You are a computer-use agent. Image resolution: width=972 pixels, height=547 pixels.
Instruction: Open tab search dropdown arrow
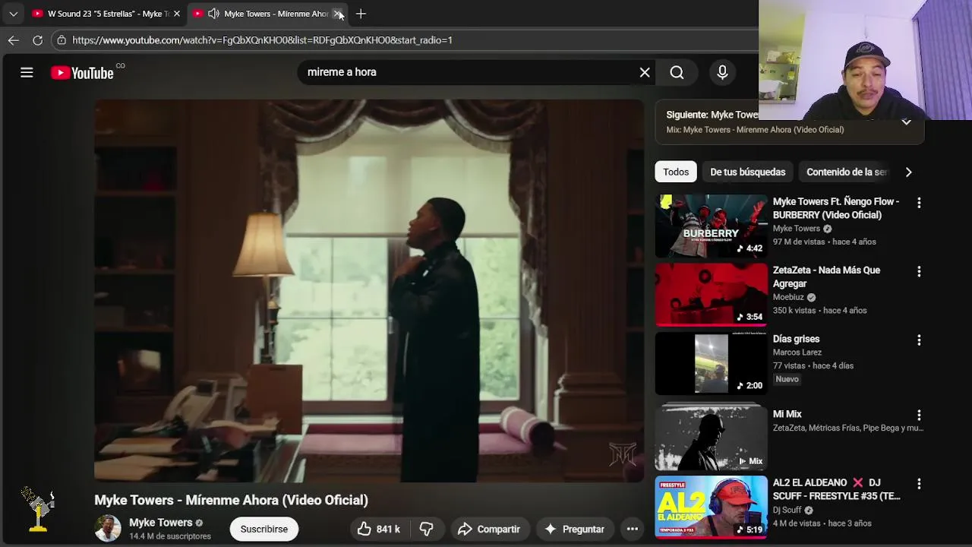[x=13, y=14]
